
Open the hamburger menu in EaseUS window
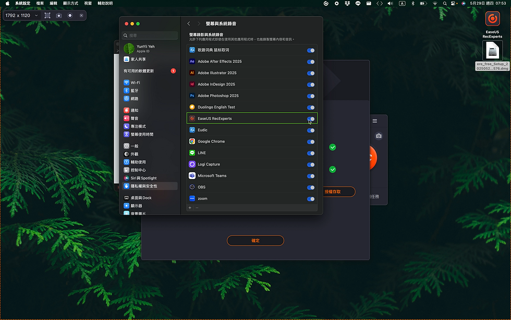pyautogui.click(x=375, y=121)
